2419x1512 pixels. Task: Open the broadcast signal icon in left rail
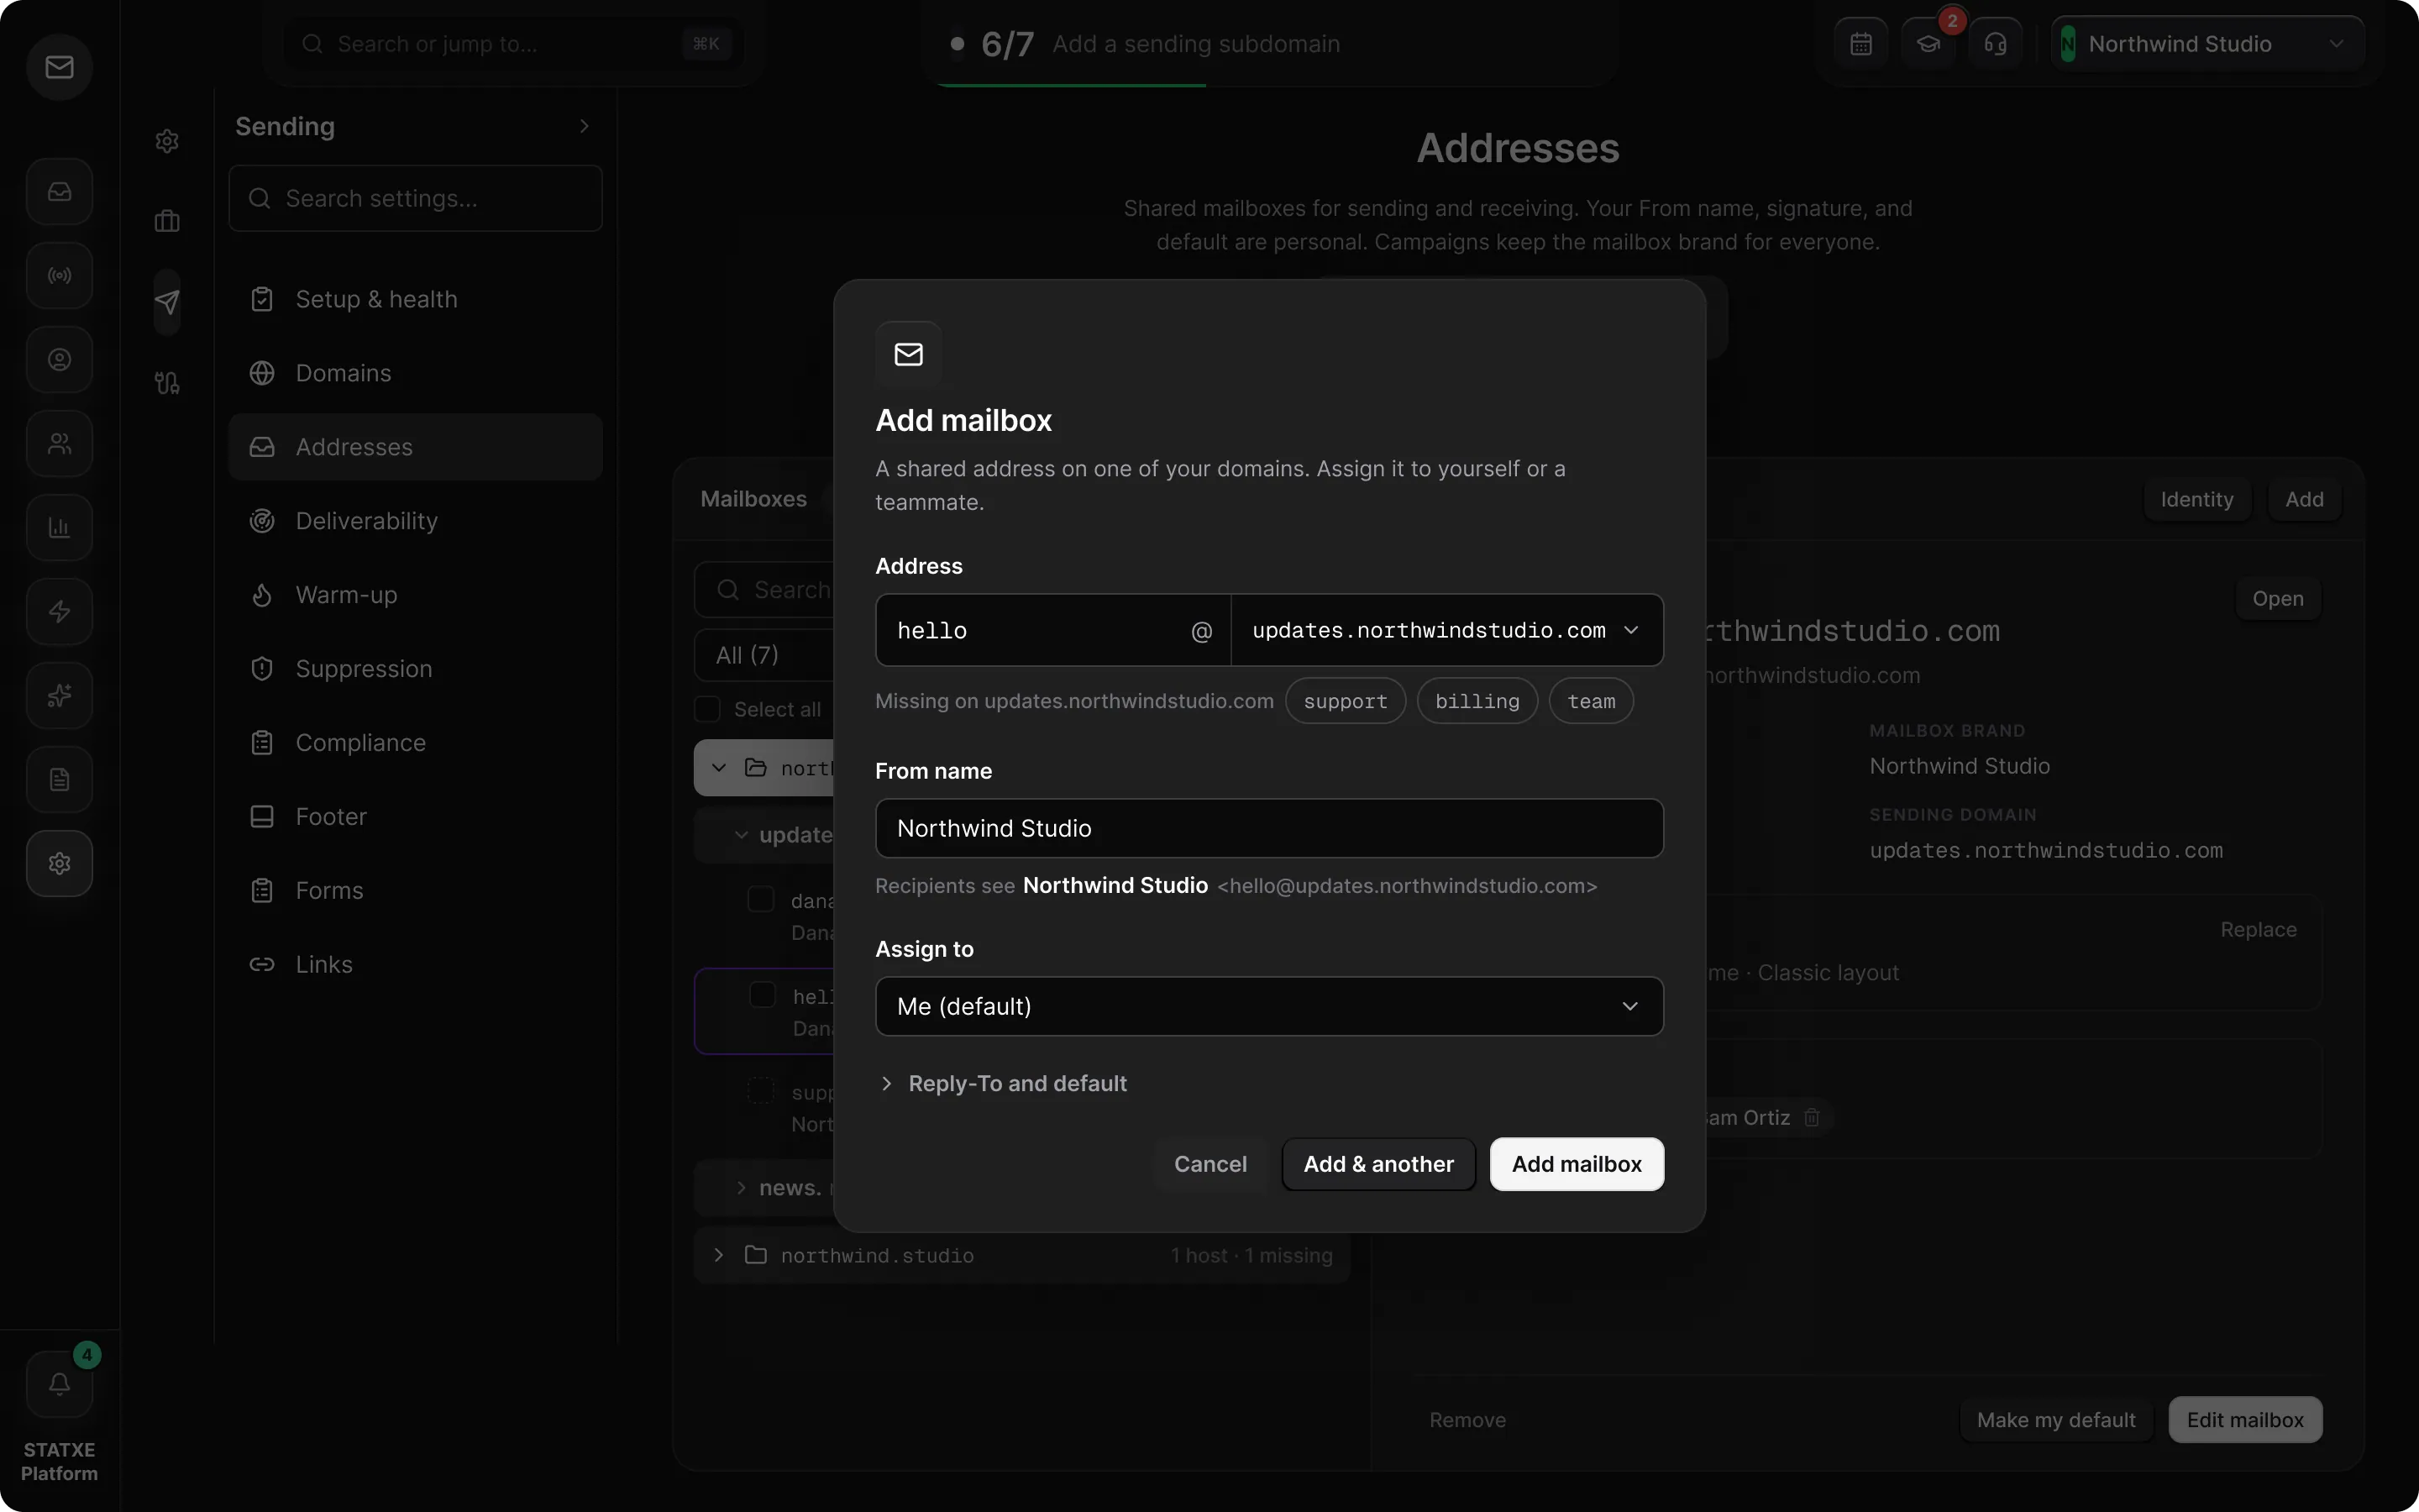[59, 275]
